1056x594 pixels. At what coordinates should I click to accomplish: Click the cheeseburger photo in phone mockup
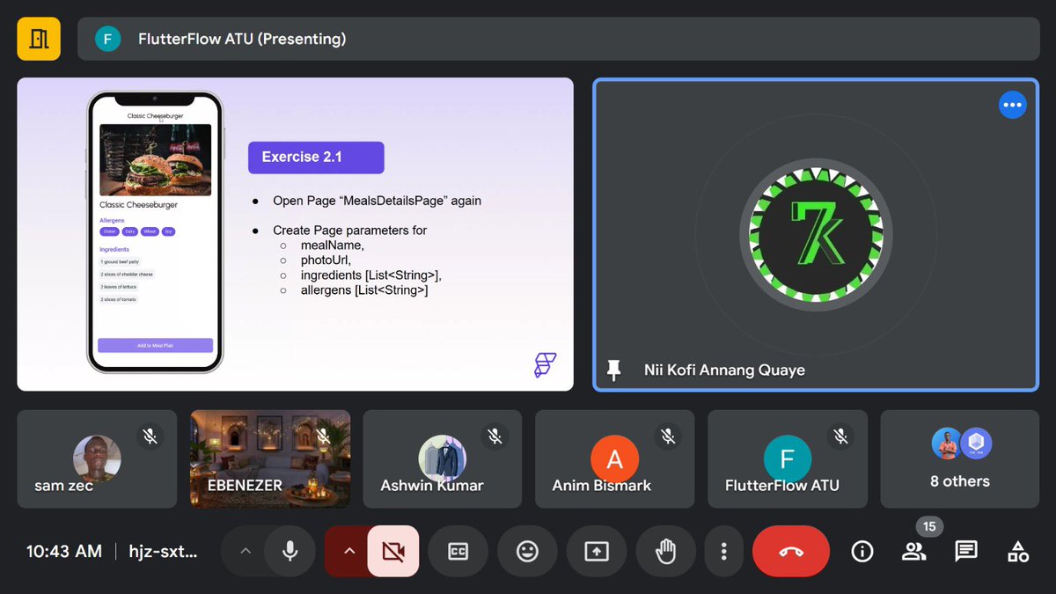coord(155,159)
